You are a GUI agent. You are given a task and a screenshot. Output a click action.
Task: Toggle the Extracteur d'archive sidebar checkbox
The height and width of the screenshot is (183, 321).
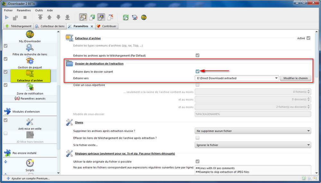point(5,72)
